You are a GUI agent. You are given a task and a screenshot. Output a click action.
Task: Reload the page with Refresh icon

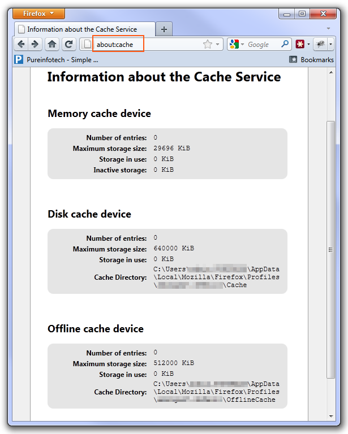click(68, 44)
